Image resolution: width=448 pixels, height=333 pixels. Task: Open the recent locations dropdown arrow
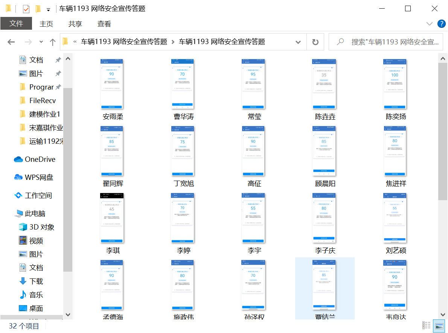point(41,42)
